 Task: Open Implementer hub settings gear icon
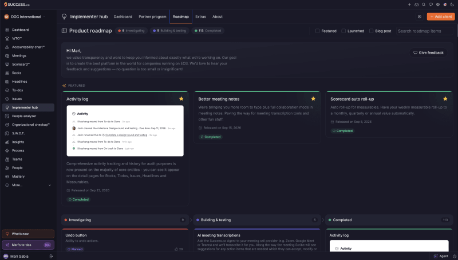pyautogui.click(x=420, y=17)
